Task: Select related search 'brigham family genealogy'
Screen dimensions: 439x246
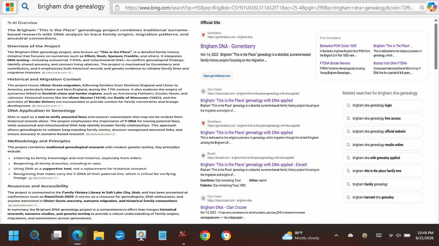Action: 383,184
